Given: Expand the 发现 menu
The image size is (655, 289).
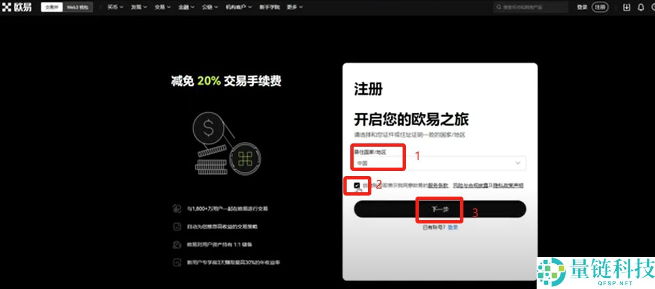Looking at the screenshot, I should click(139, 8).
